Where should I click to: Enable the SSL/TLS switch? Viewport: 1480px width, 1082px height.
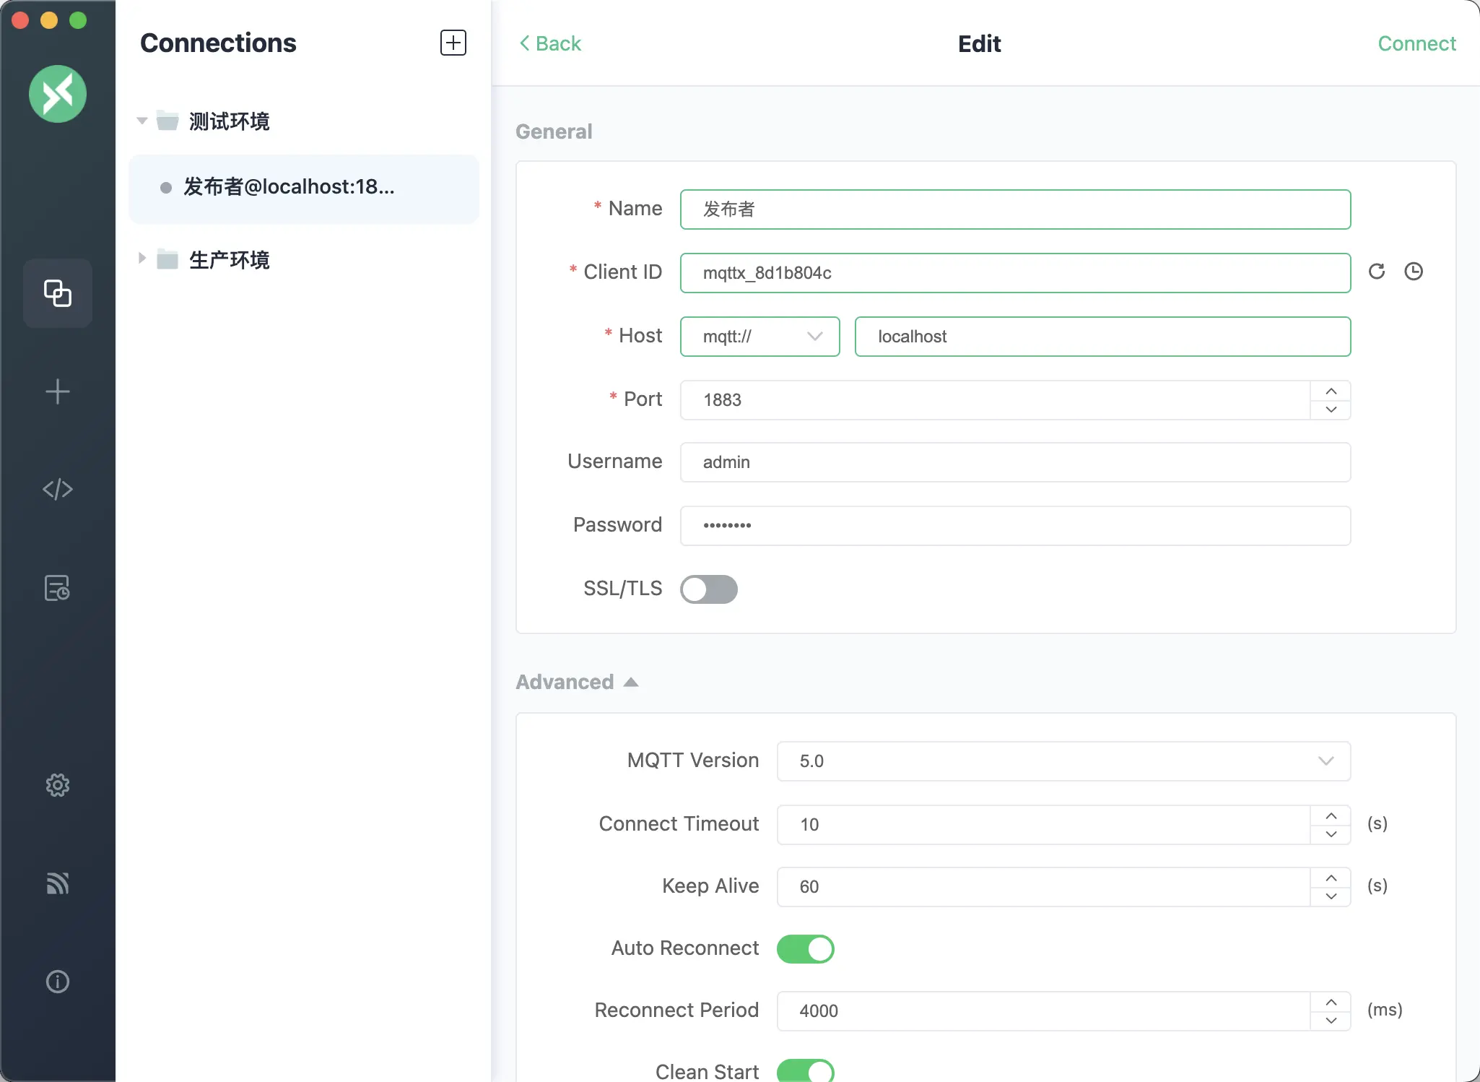(x=708, y=589)
